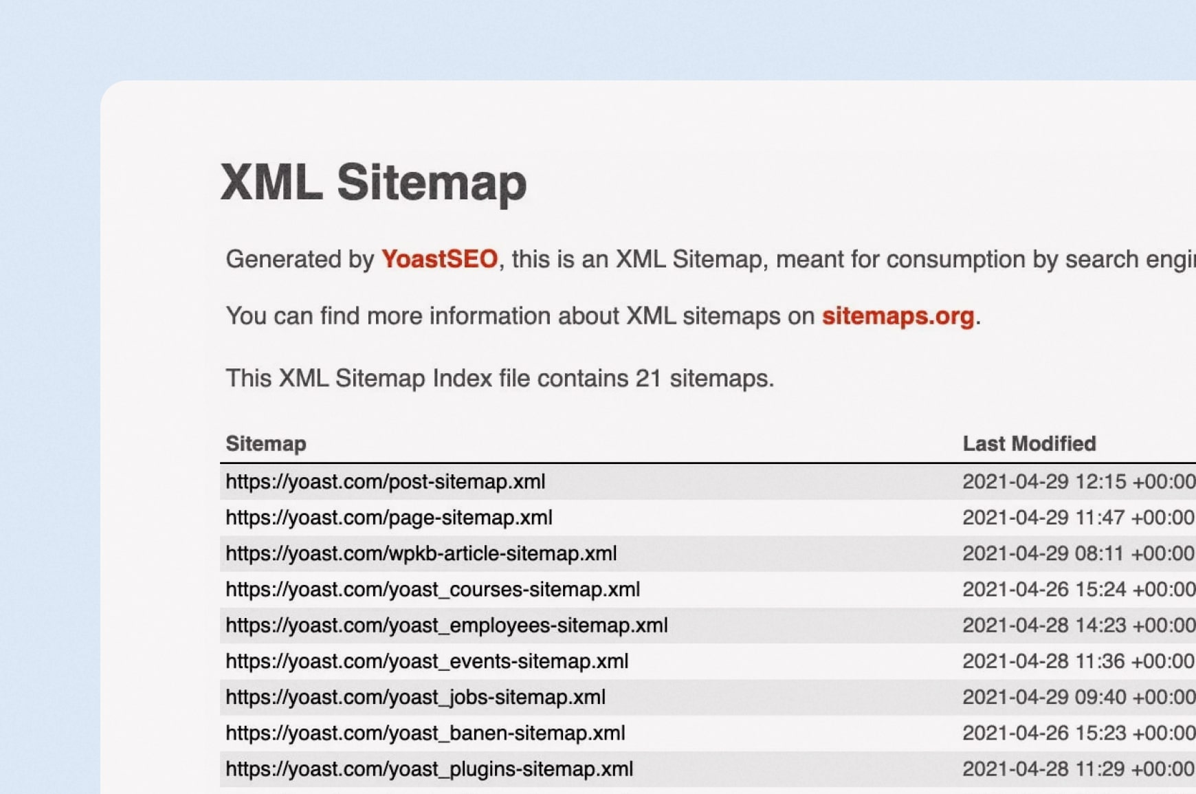Click the "contains 21 sitemaps" text line
1196x794 pixels.
point(500,379)
